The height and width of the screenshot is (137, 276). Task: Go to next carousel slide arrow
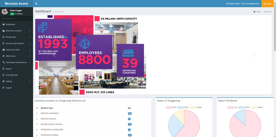(x=254, y=55)
